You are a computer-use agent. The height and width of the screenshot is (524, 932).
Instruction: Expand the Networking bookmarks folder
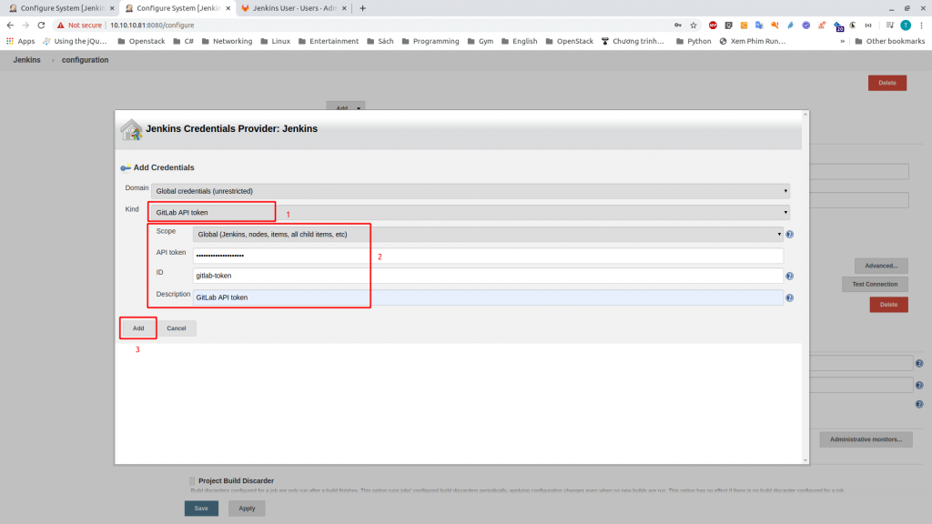point(227,41)
